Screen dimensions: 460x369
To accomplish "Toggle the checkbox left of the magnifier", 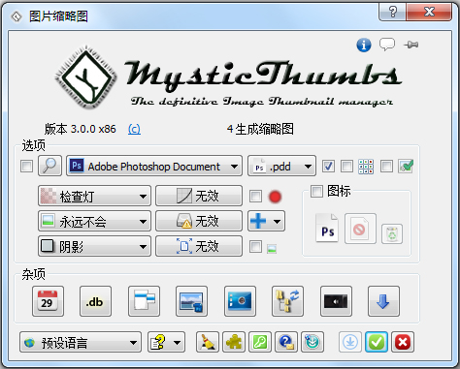I will pyautogui.click(x=26, y=167).
